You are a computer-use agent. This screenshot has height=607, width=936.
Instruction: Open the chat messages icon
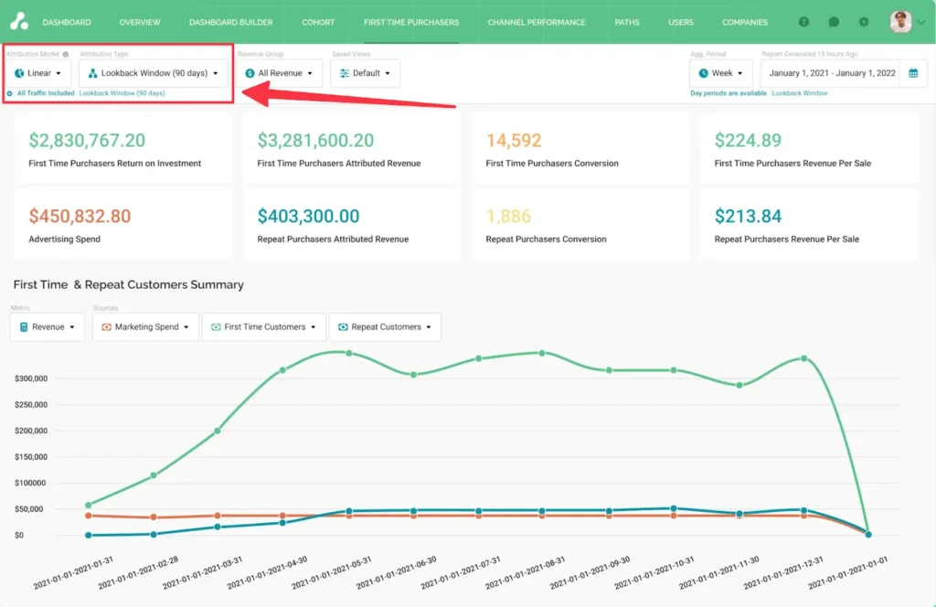[834, 22]
